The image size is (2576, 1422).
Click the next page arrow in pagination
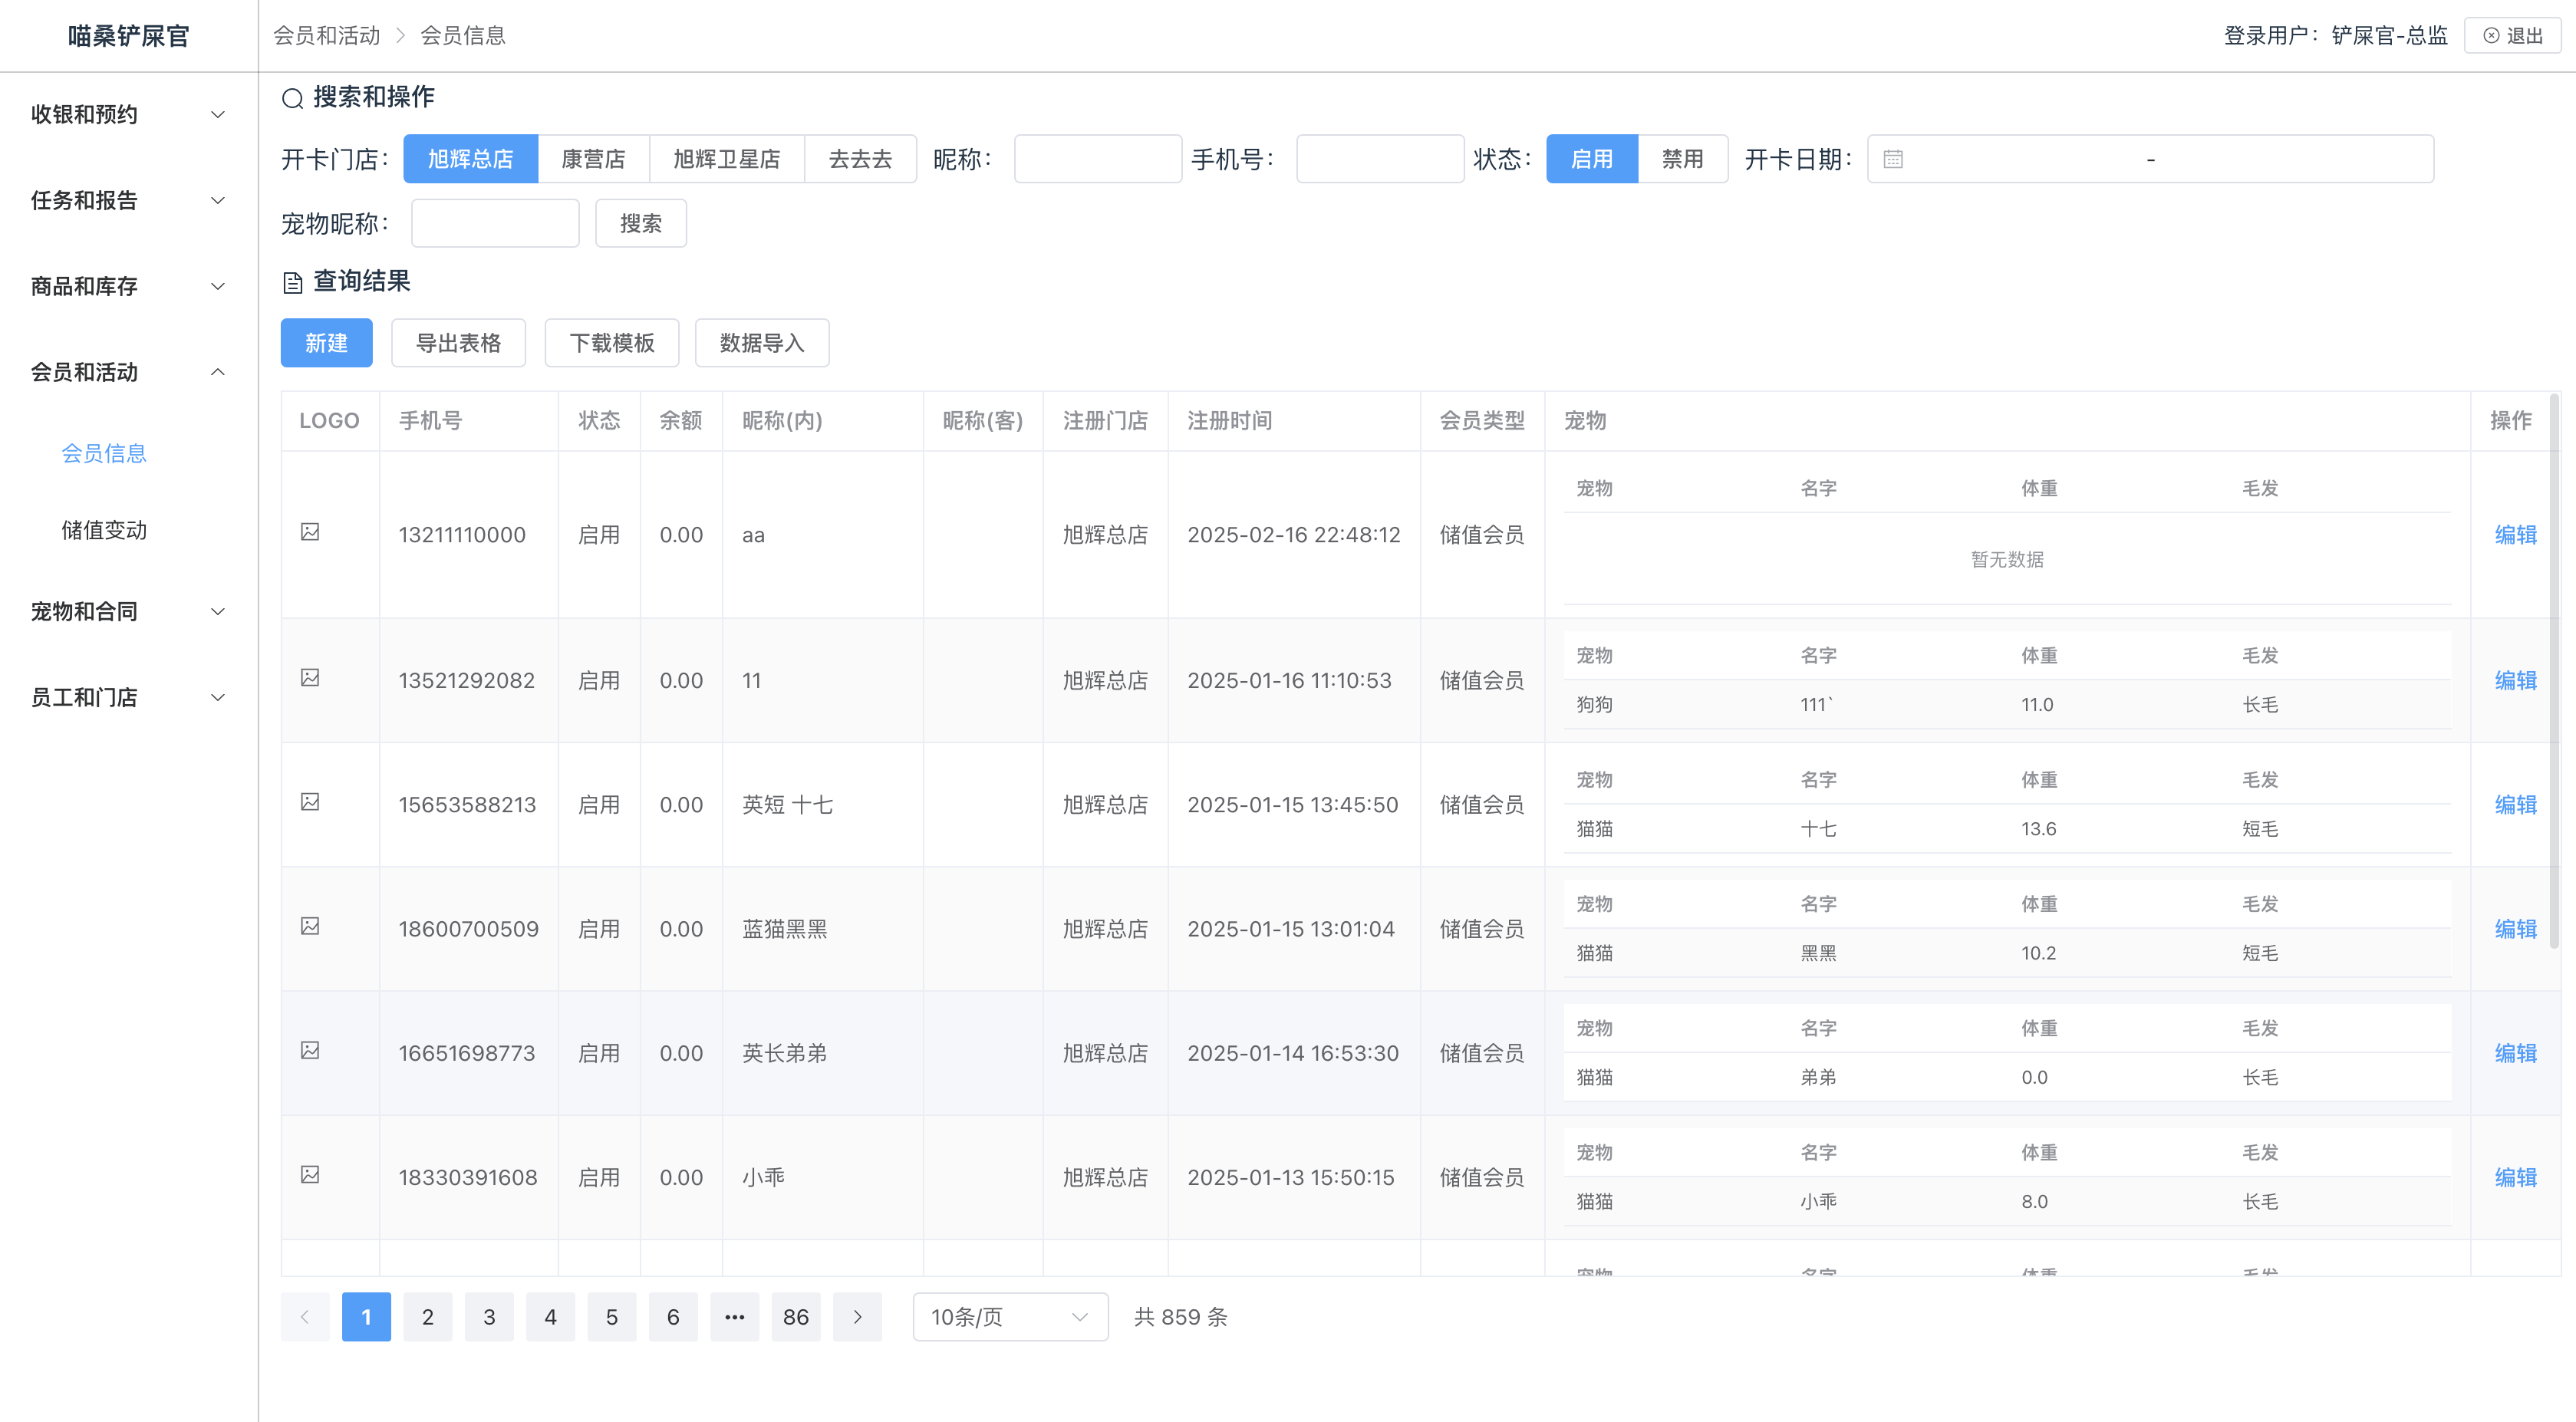coord(857,1317)
